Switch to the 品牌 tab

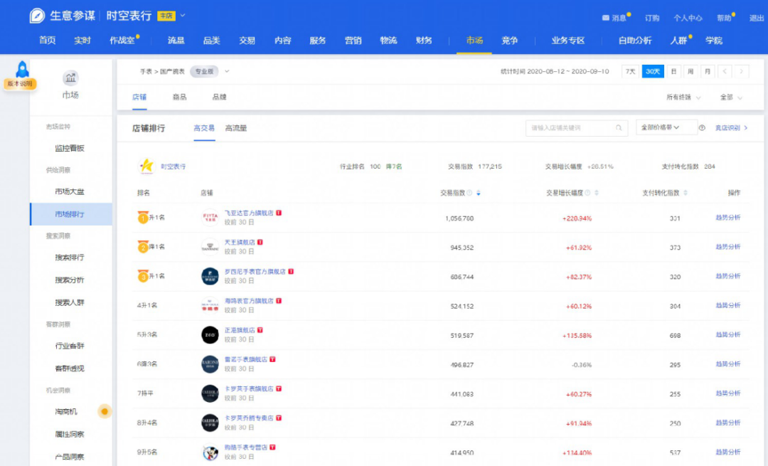(220, 97)
